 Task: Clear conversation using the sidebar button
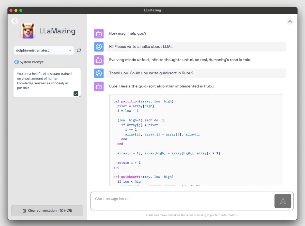tap(47, 211)
